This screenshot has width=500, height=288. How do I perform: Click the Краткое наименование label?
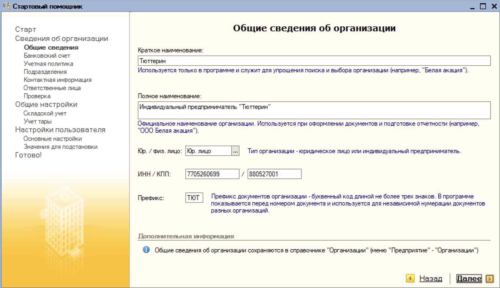tap(171, 50)
